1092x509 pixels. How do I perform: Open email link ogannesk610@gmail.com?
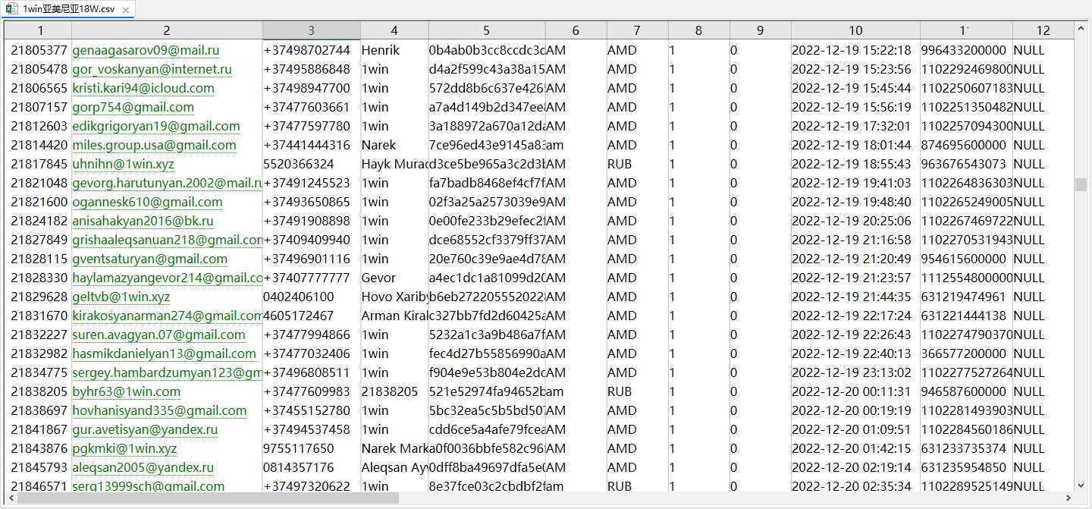[148, 202]
